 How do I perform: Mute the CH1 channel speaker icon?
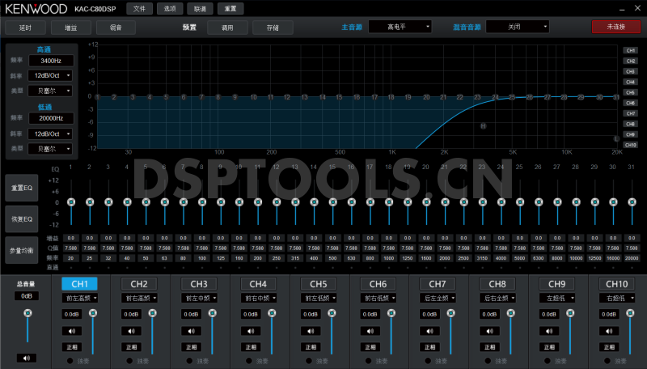(x=71, y=330)
